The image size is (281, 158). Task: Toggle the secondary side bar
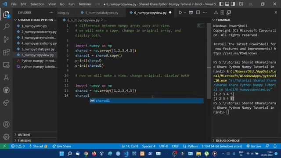233,4
